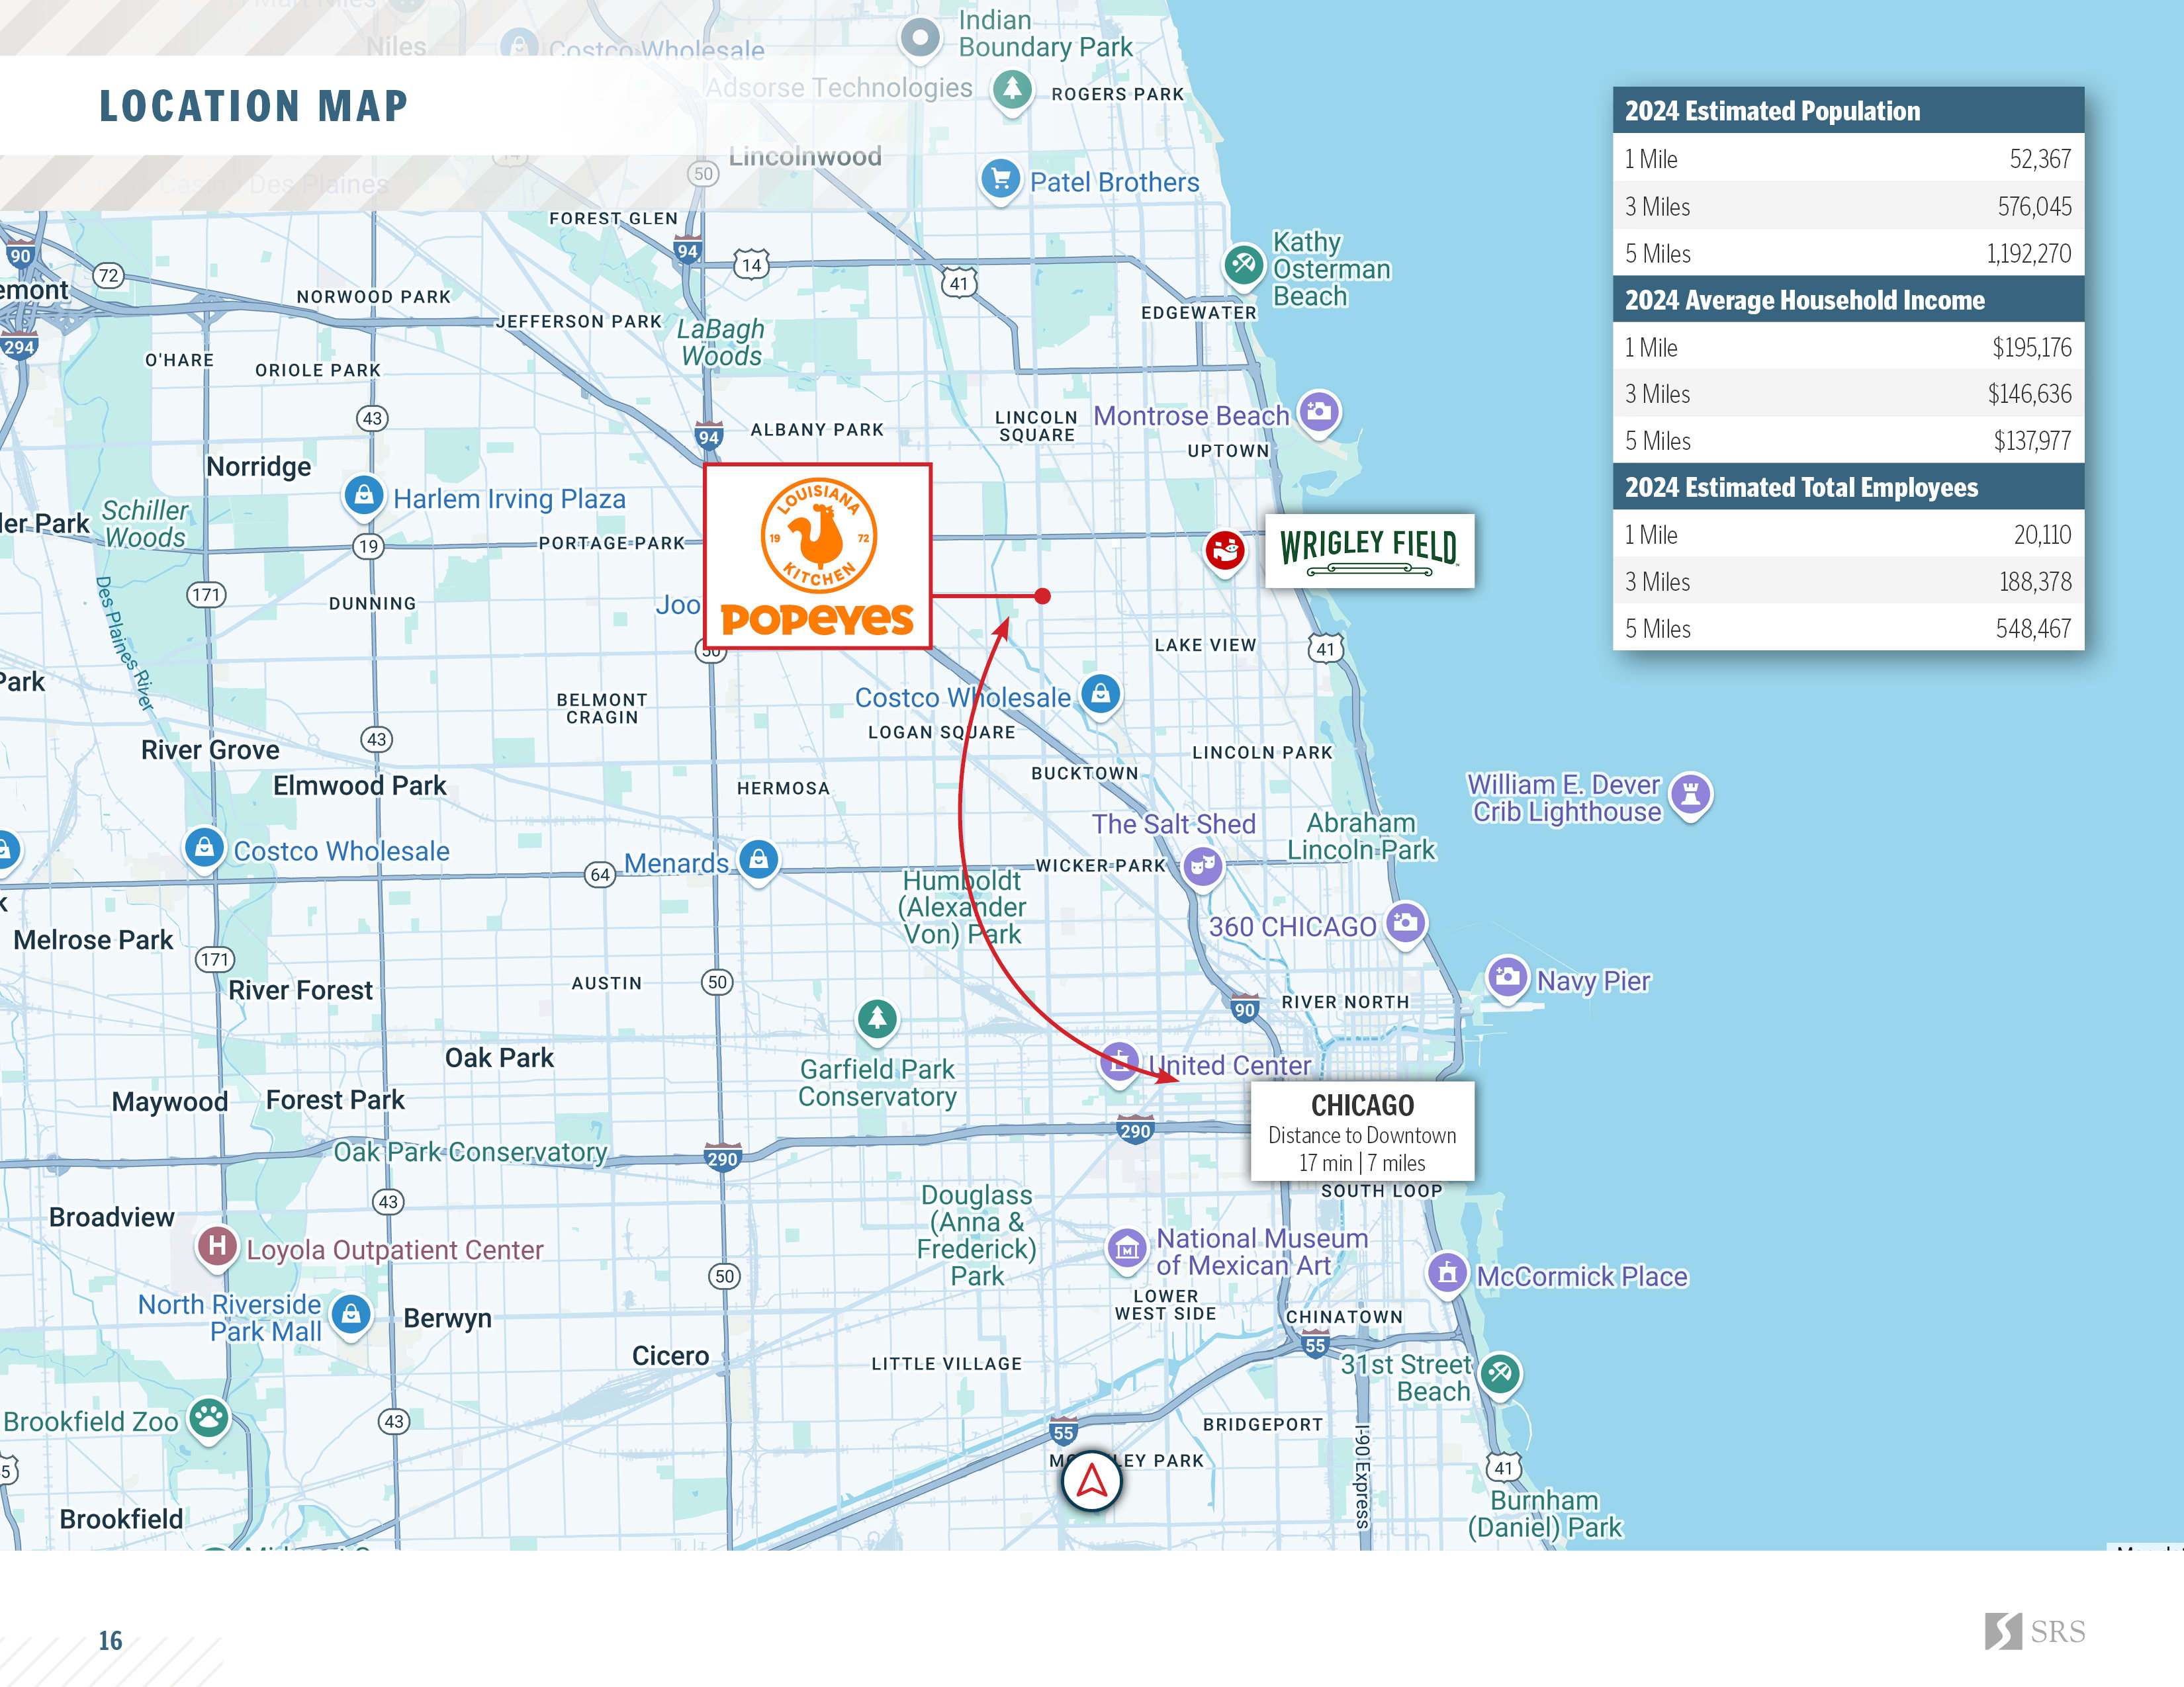2184x1687 pixels.
Task: Click the LaBagh Woods label
Action: [721, 343]
